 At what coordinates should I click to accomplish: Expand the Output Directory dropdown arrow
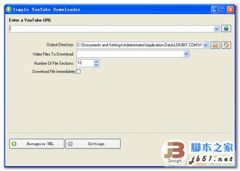[x=206, y=45]
